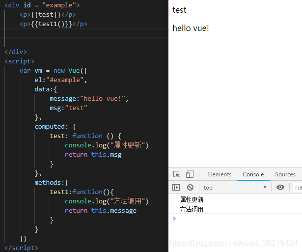This screenshot has width=302, height=252.
Task: Click the 'test1:function(){' code line
Action: [82, 192]
